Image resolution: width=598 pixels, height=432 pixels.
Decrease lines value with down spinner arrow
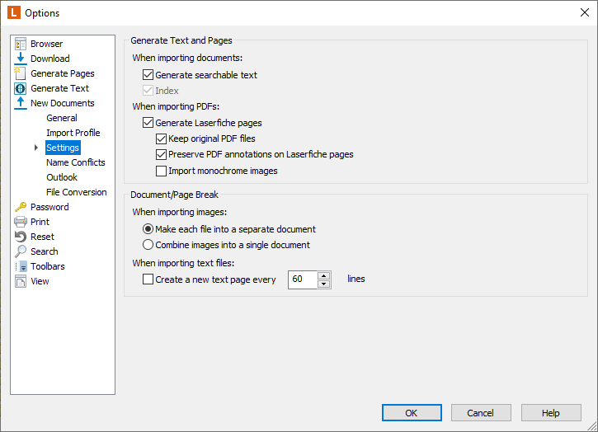point(324,284)
